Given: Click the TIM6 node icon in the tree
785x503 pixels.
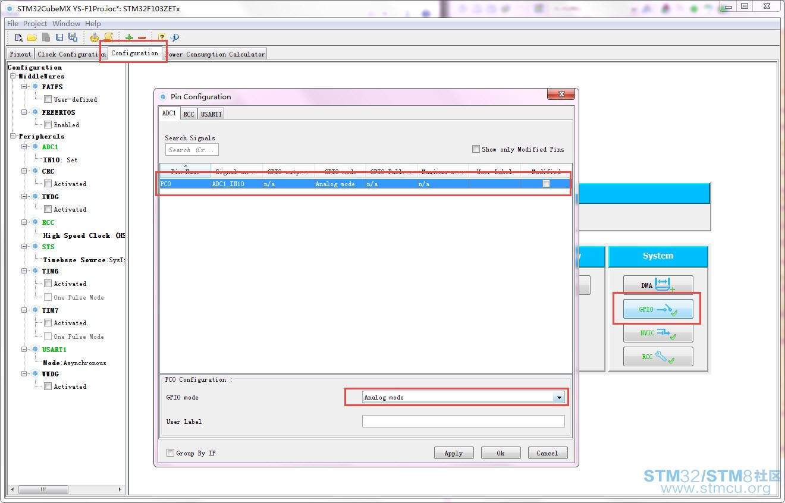Looking at the screenshot, I should coord(35,271).
